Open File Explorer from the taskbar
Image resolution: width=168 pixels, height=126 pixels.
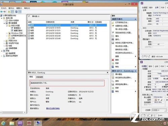click(x=12, y=123)
